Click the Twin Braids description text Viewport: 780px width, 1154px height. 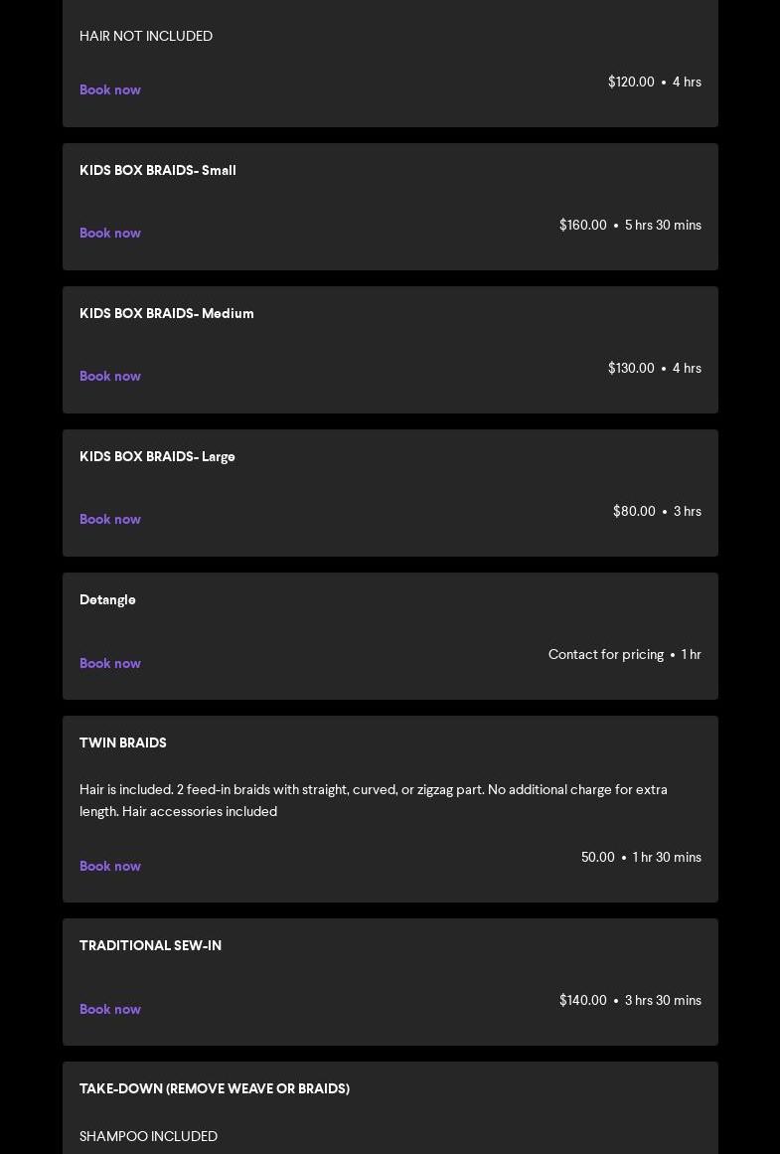(x=373, y=800)
